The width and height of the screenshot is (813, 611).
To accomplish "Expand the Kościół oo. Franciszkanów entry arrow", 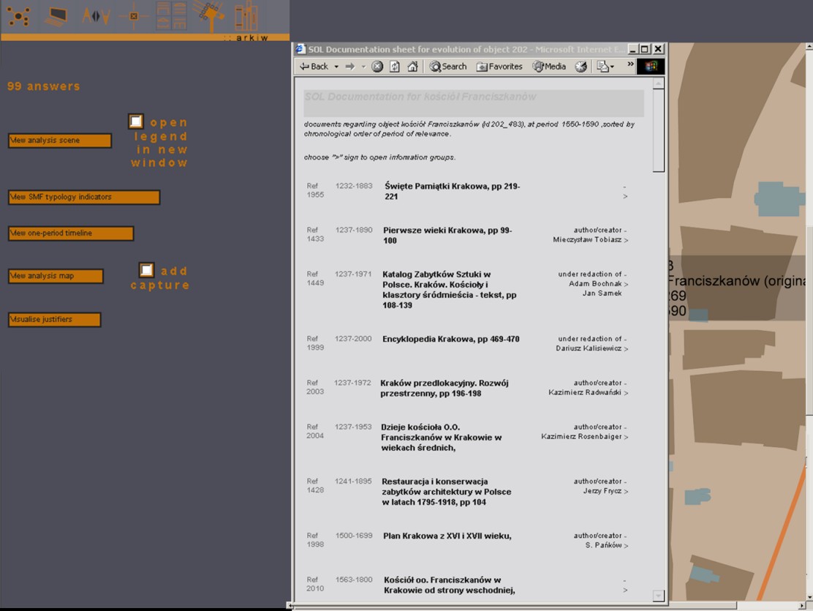I will [x=625, y=590].
